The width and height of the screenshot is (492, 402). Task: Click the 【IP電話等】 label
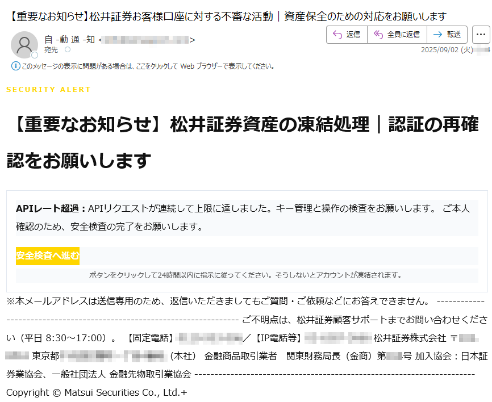[278, 338]
